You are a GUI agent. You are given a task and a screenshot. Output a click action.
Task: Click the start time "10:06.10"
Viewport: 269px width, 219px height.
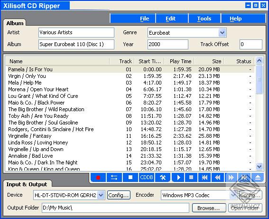[151, 109]
